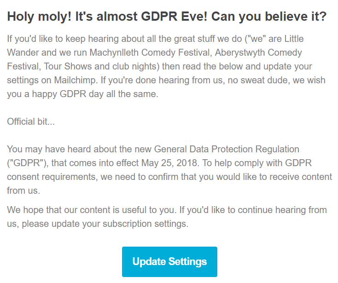Click the 'Holy moly!' headline text
The width and height of the screenshot is (338, 283).
point(40,17)
